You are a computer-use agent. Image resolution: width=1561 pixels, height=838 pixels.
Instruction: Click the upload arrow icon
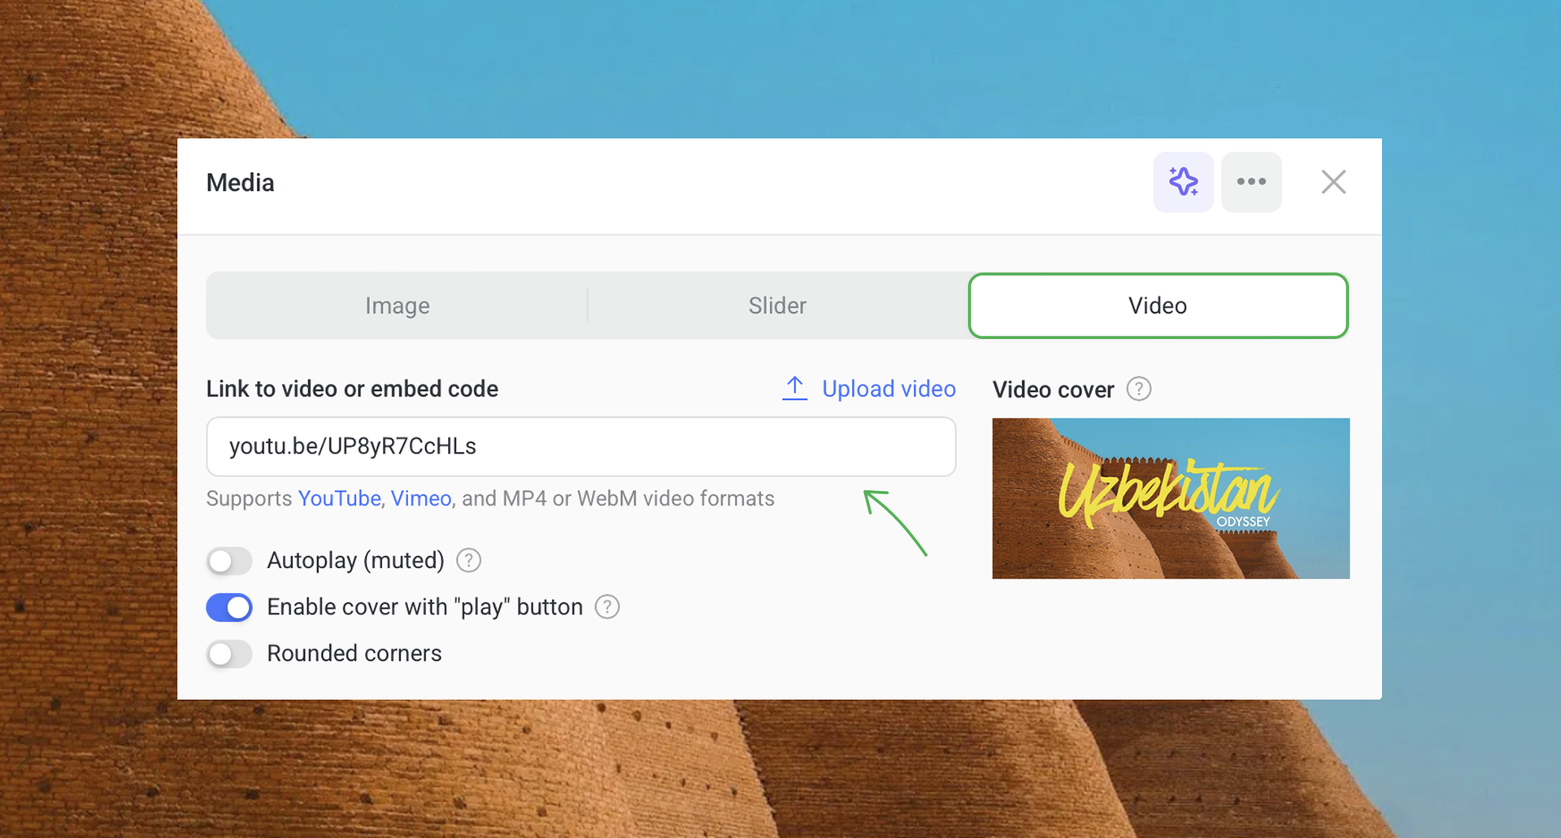point(794,389)
